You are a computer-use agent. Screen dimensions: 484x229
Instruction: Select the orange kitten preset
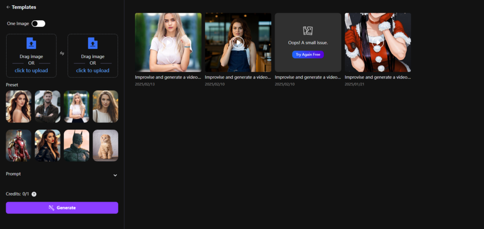click(x=105, y=146)
